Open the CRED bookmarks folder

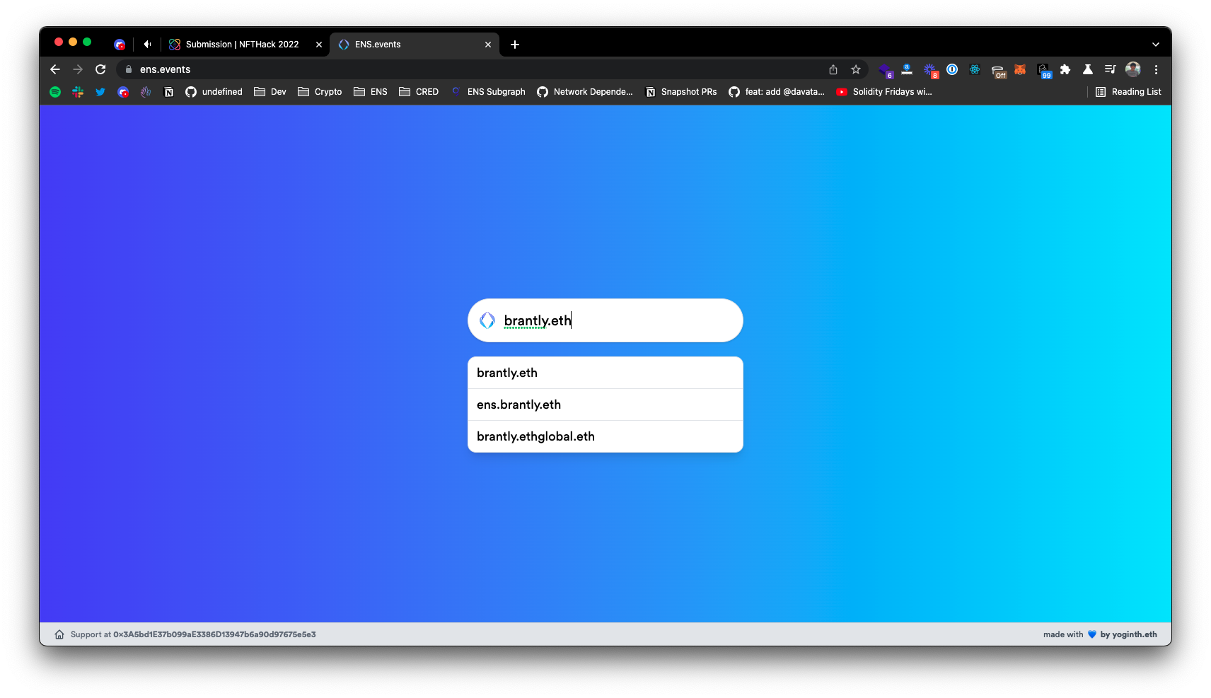(419, 92)
